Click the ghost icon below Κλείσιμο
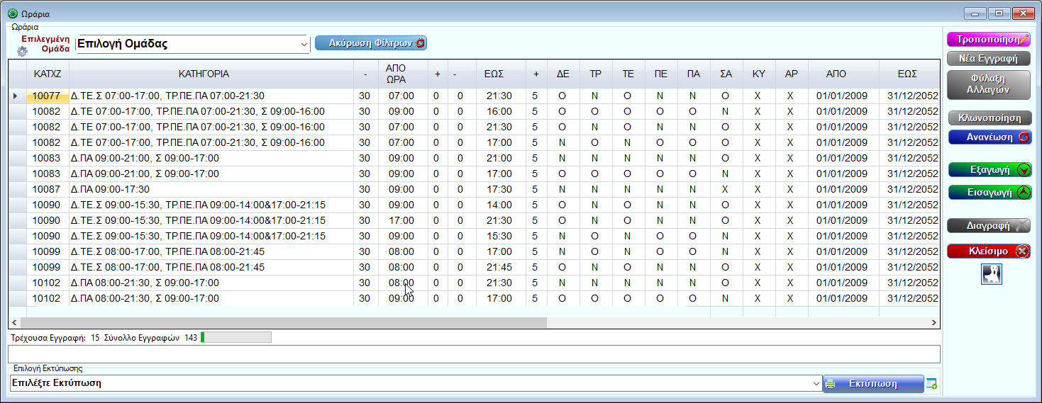Screen dimensions: 1042x403 pyautogui.click(x=991, y=274)
